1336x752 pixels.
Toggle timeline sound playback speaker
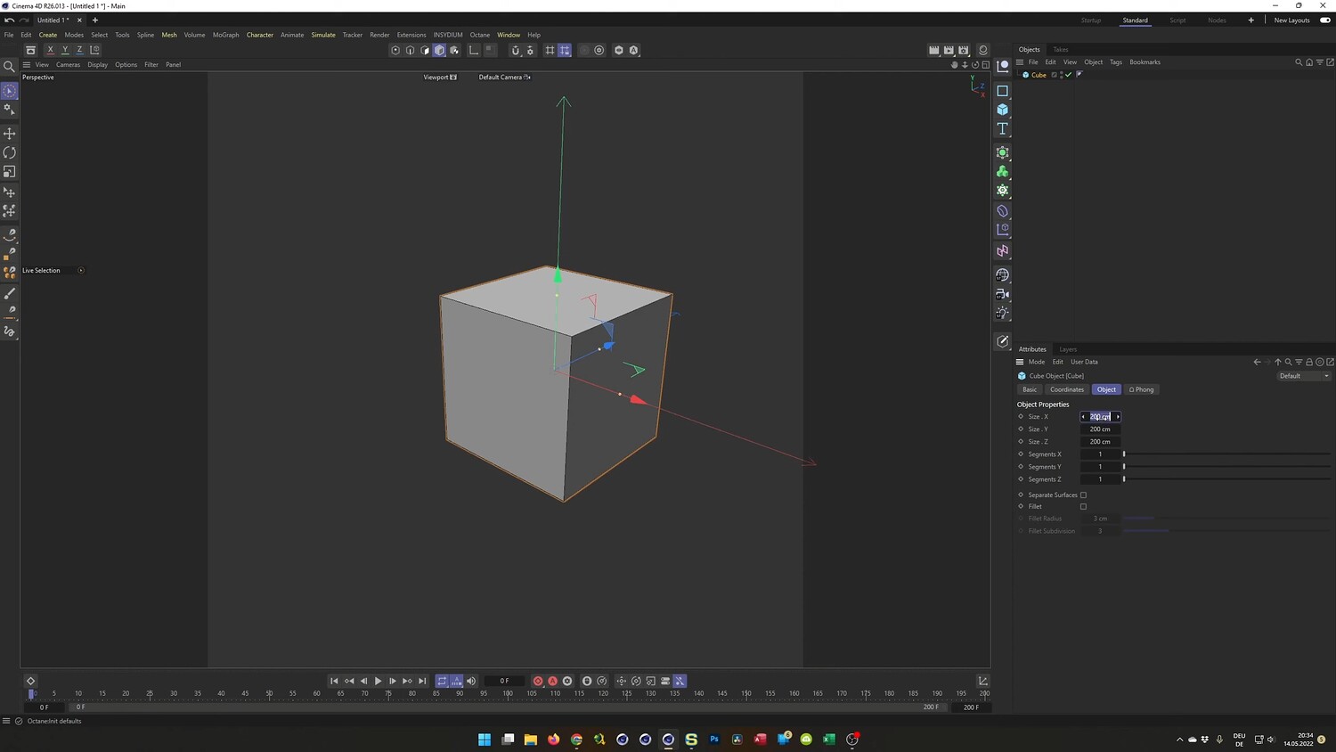coord(471,681)
